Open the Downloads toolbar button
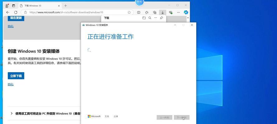This screenshot has height=124, width=277. pos(163,12)
